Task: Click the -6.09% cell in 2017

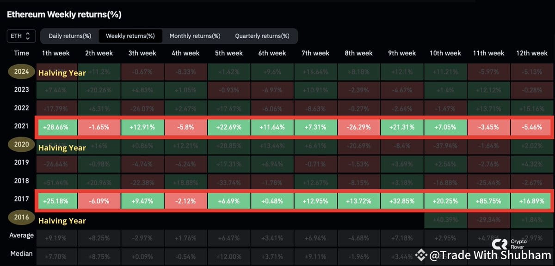Action: (x=99, y=201)
